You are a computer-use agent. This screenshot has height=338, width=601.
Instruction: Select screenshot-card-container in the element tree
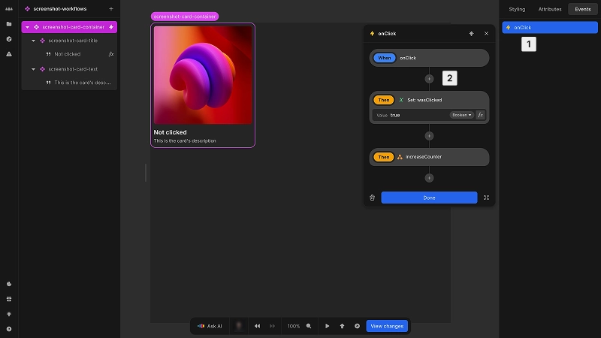69,27
